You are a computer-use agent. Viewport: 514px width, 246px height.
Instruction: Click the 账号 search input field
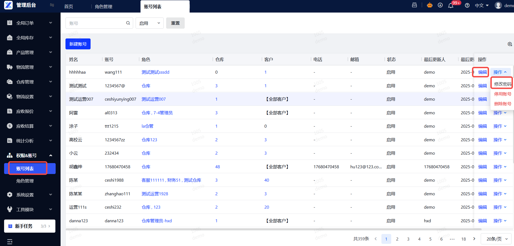[x=95, y=23]
